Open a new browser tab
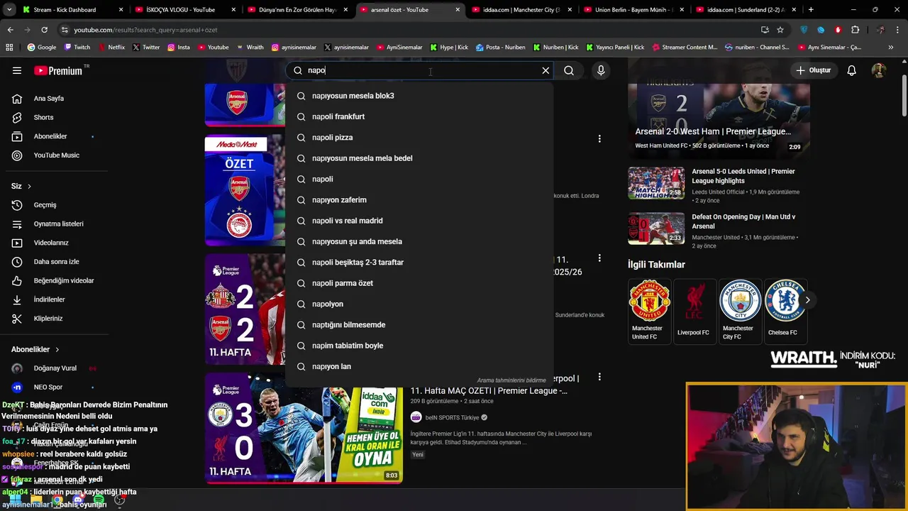The width and height of the screenshot is (908, 511). pyautogui.click(x=811, y=10)
